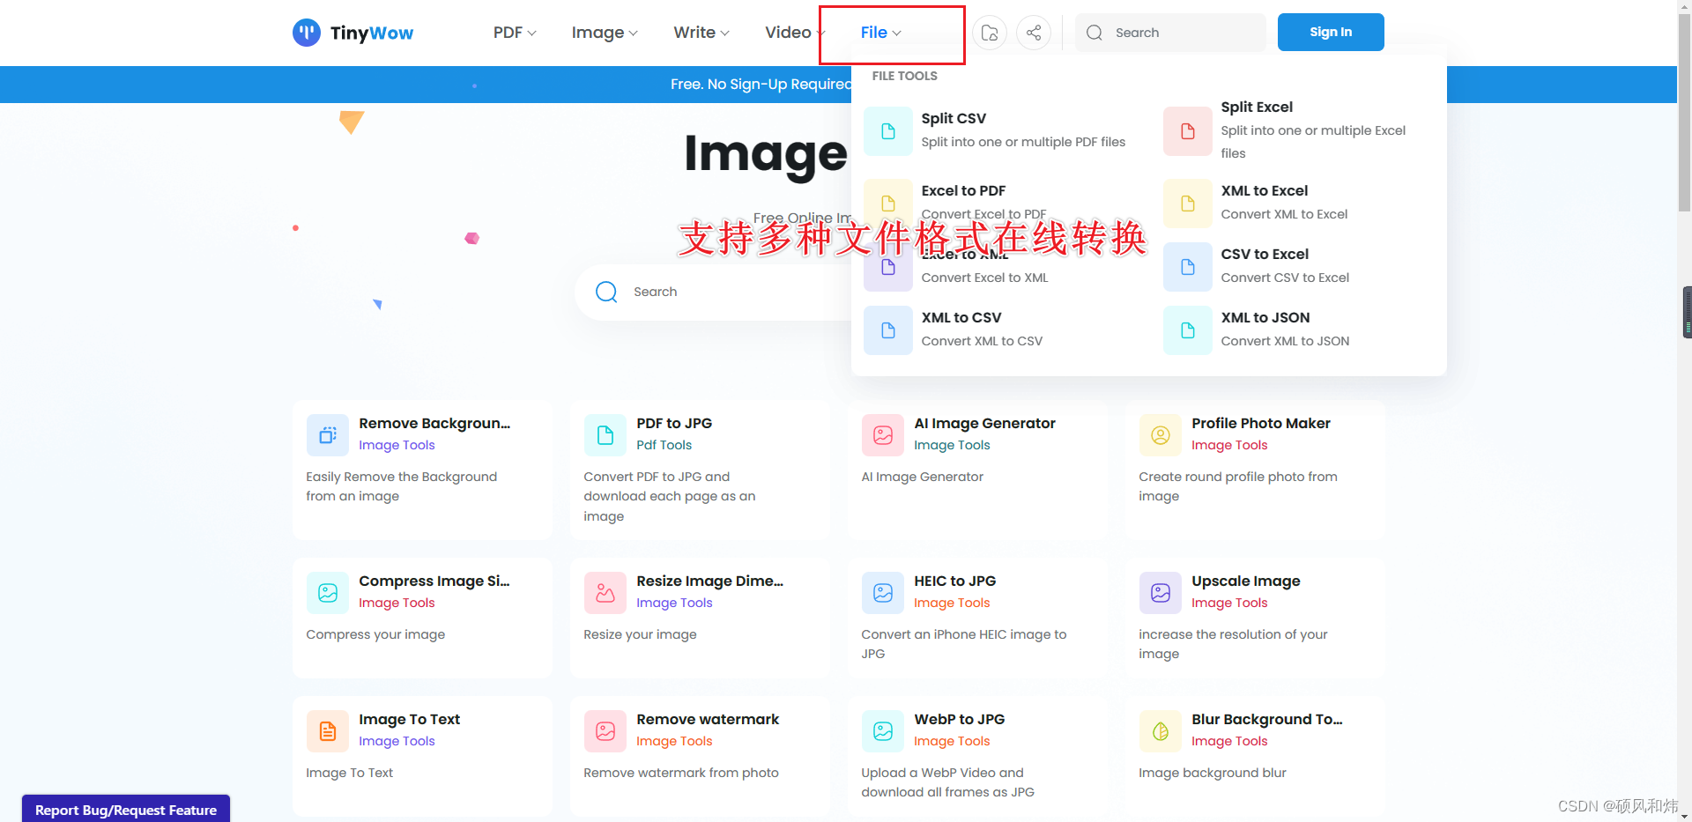Click the HEIC to JPG icon

(x=883, y=593)
